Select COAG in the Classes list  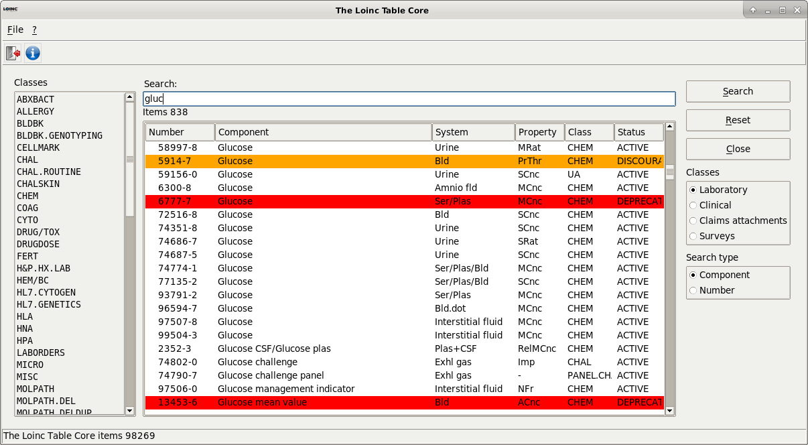[70, 208]
